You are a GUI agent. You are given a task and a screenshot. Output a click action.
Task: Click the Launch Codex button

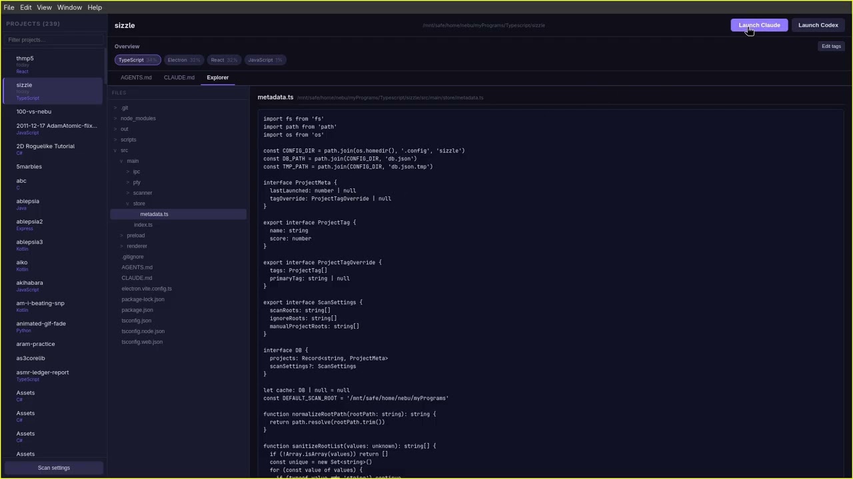(818, 25)
